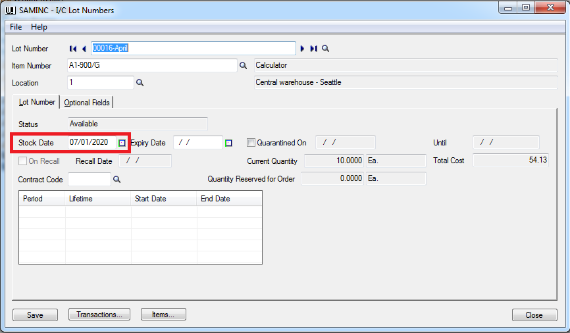
Task: Click the Period column header
Action: [x=42, y=199]
